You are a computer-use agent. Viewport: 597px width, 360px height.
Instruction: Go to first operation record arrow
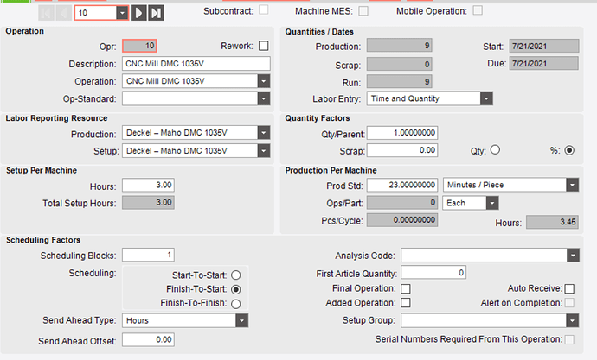pos(47,13)
